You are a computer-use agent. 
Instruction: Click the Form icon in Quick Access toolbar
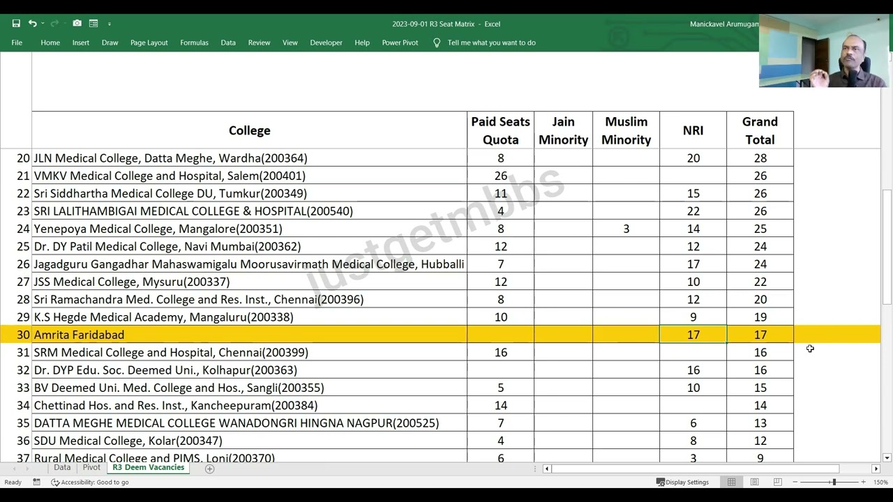pos(93,24)
